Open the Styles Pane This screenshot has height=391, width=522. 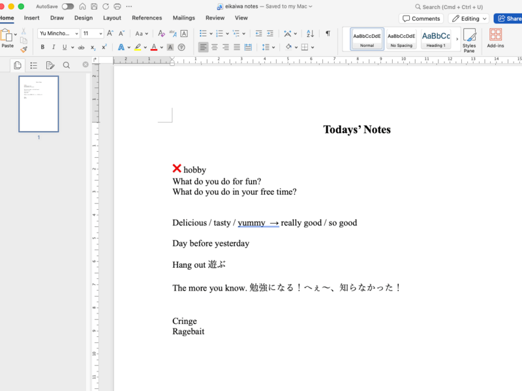tap(469, 40)
